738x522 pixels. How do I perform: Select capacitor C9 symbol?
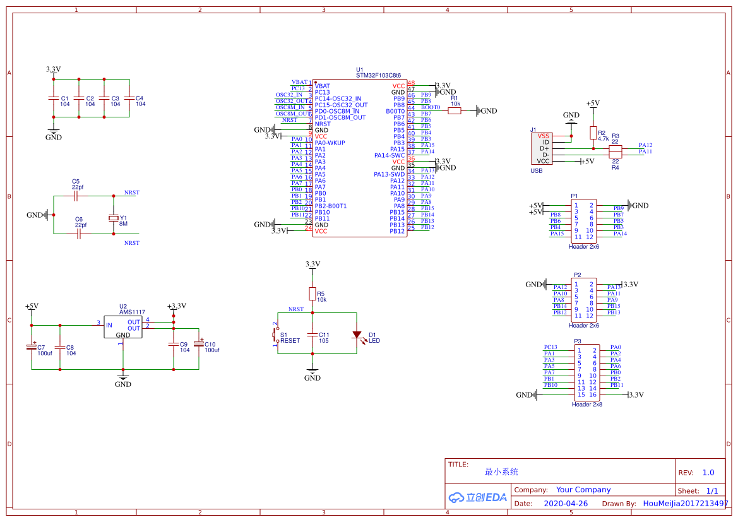(x=174, y=345)
